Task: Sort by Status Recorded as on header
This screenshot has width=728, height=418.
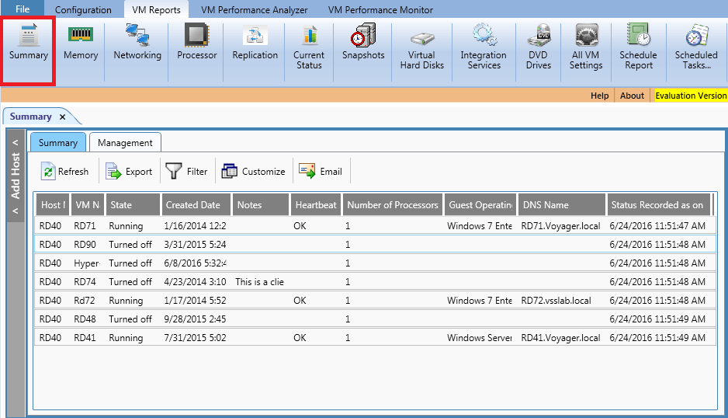Action: click(659, 204)
